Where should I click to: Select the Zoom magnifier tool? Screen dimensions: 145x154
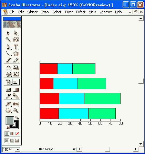click(x=16, y=110)
